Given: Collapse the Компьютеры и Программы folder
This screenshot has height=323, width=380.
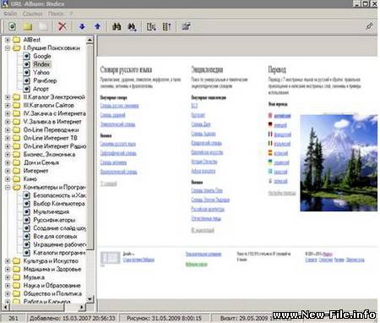Looking at the screenshot, I should coord(8,187).
